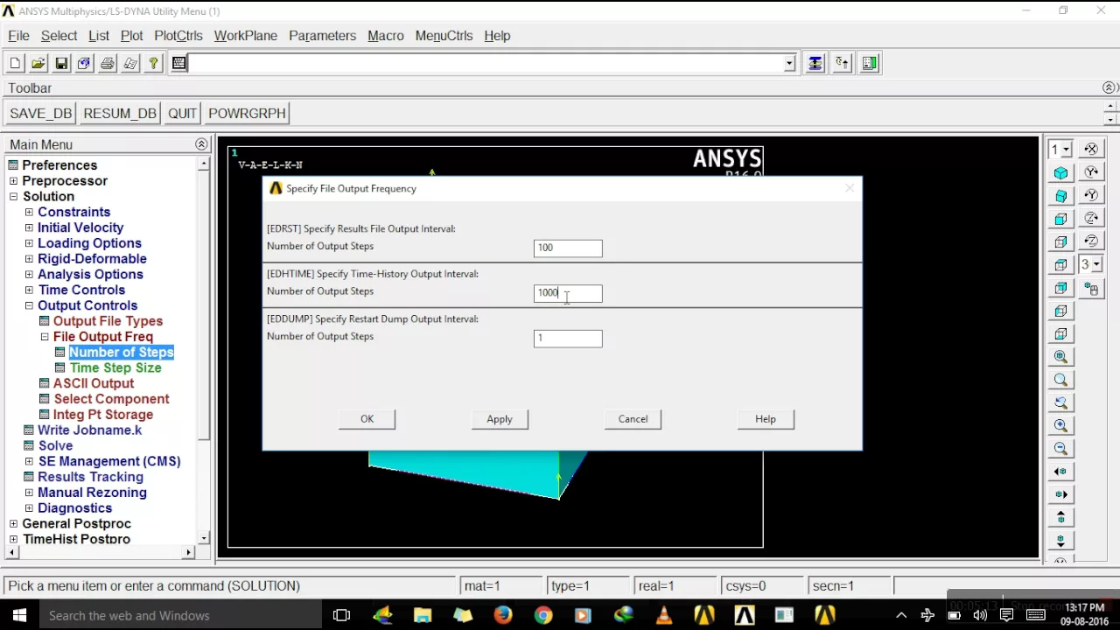Image resolution: width=1120 pixels, height=630 pixels.
Task: Collapse the Main Menu panel chevron
Action: [201, 144]
